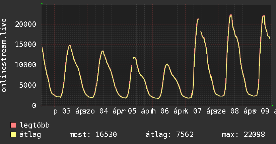The width and height of the screenshot is (276, 144).
Task: Select the legtöbb legend label
Action: 34,125
